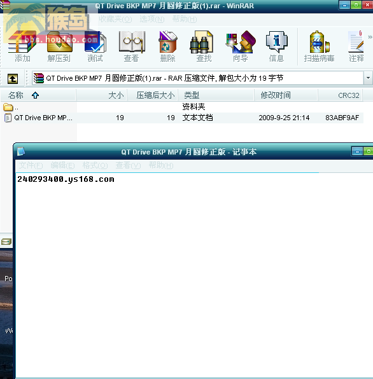Open Notepad File (文件) menu
373x379 pixels.
click(31, 165)
